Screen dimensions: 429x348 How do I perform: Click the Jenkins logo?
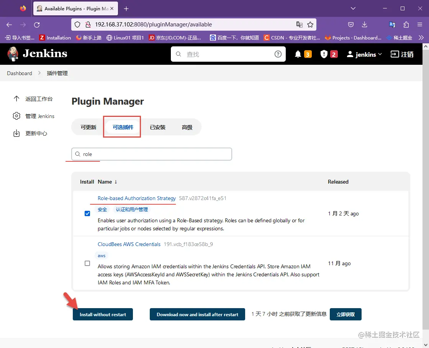(x=37, y=54)
